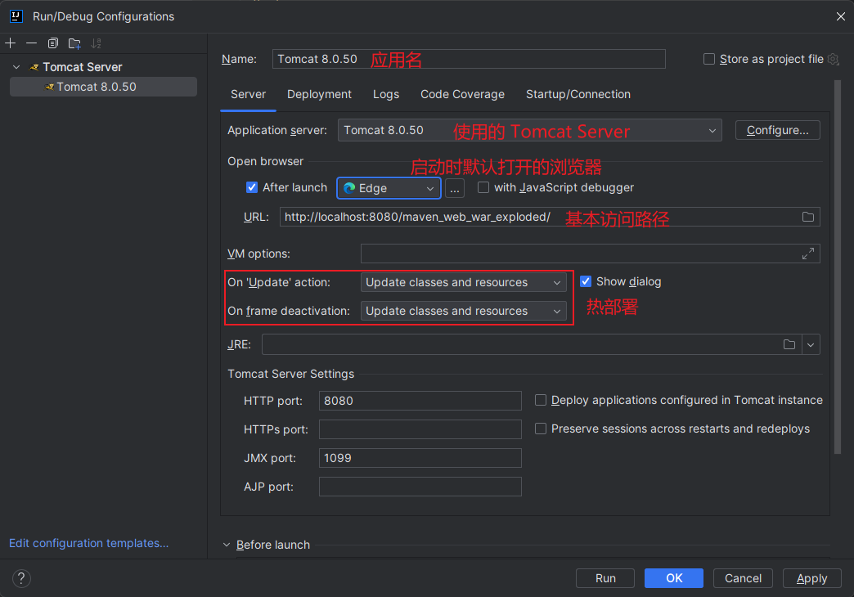Image resolution: width=854 pixels, height=597 pixels.
Task: Collapse the Tomcat Server tree node
Action: pyautogui.click(x=16, y=67)
